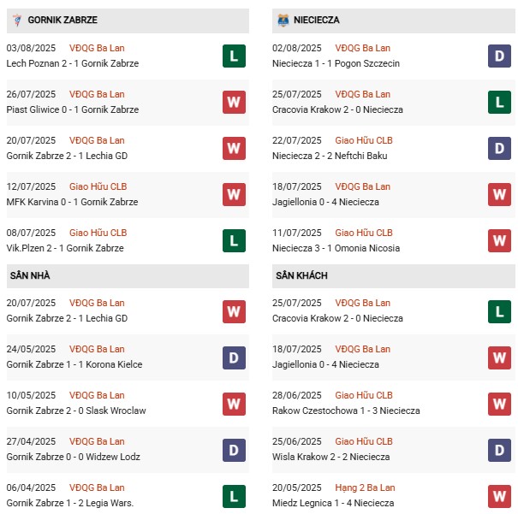Click the L badge for Lech Poznan match
Image resolution: width=518 pixels, height=514 pixels.
tap(234, 56)
